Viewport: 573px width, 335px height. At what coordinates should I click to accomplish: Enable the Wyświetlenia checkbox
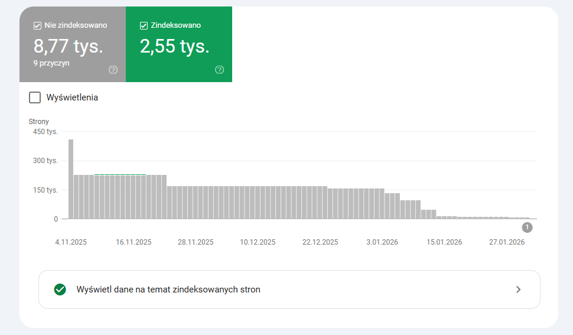point(35,97)
